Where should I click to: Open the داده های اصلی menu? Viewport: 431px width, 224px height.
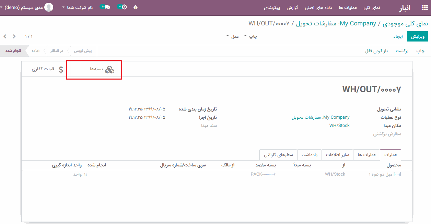(319, 8)
